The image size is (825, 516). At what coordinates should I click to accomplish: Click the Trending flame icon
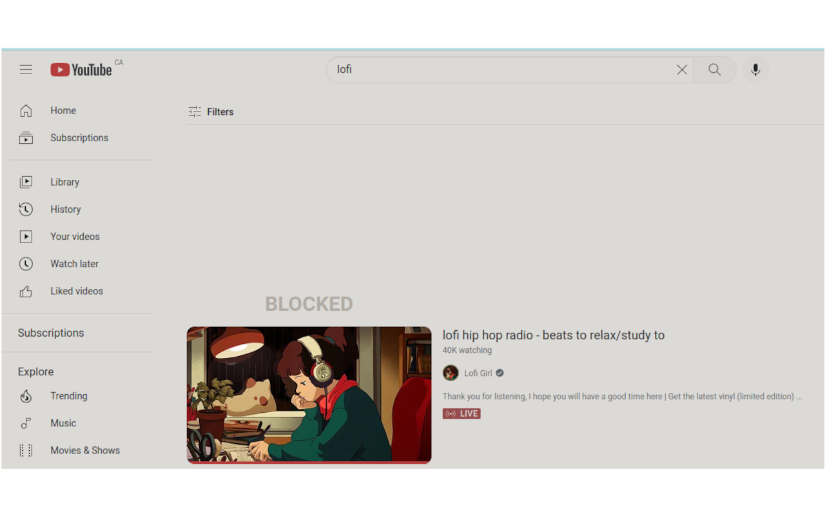coord(26,396)
